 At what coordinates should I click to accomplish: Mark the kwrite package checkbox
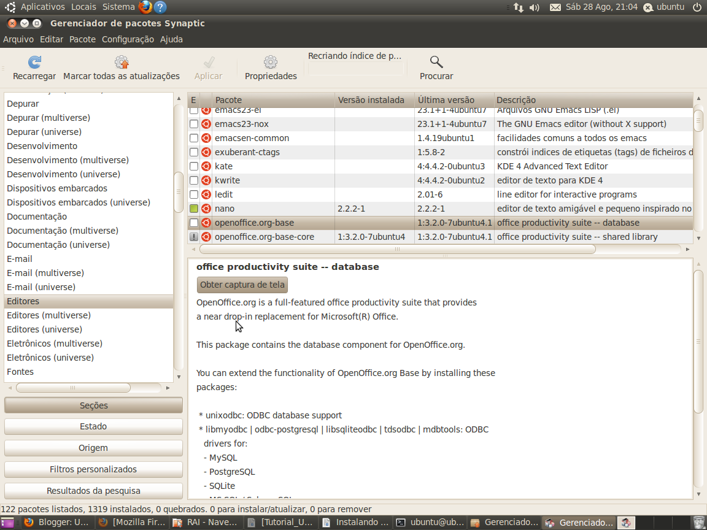[194, 180]
